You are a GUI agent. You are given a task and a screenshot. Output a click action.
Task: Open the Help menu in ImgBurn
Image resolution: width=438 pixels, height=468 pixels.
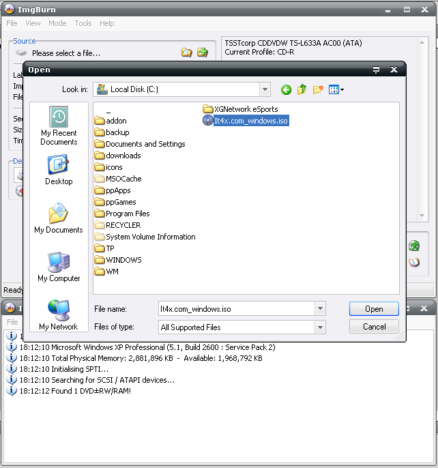pyautogui.click(x=107, y=23)
